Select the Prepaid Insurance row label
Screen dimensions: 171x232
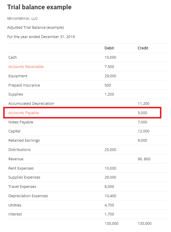(24, 85)
